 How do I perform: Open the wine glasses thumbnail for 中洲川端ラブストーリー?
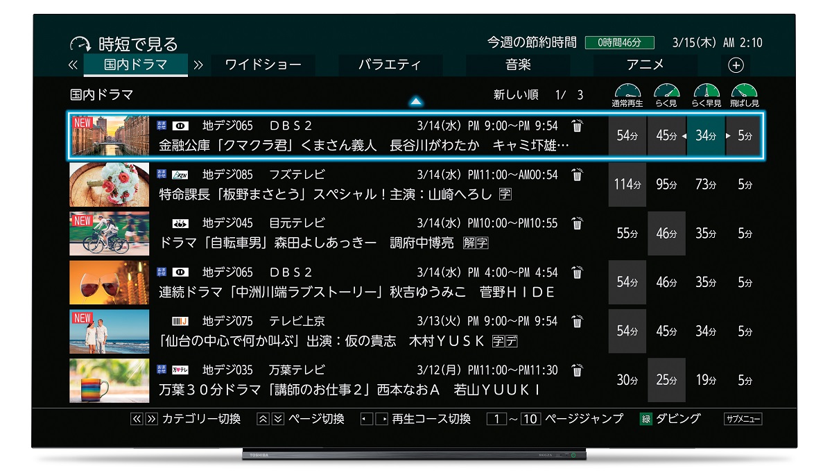110,282
